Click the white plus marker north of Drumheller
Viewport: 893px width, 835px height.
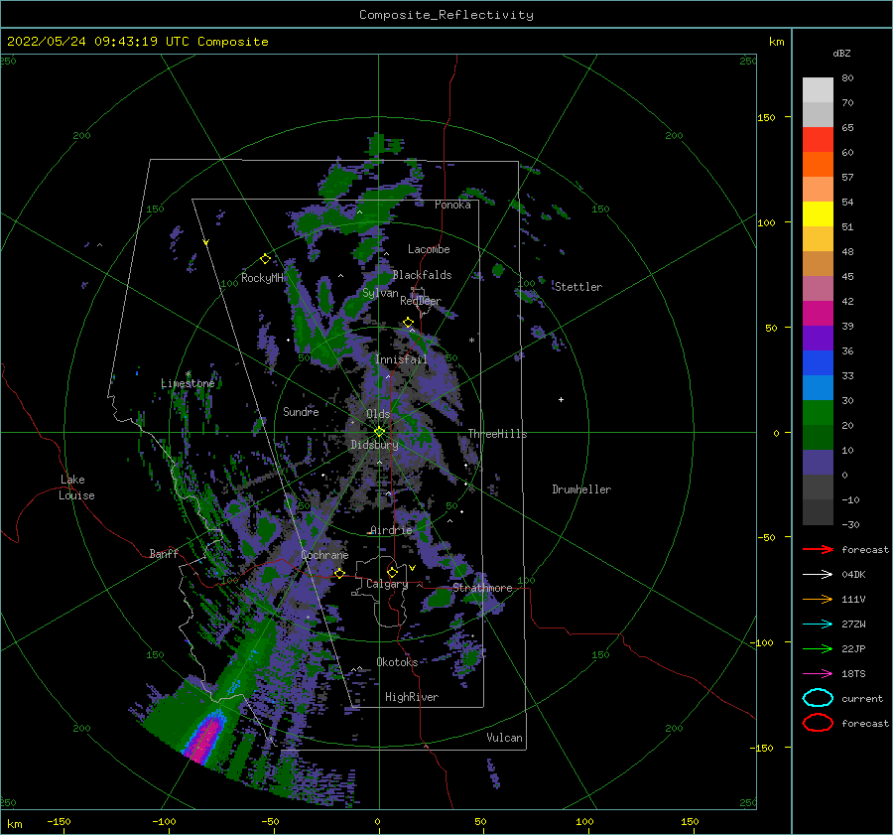click(561, 399)
